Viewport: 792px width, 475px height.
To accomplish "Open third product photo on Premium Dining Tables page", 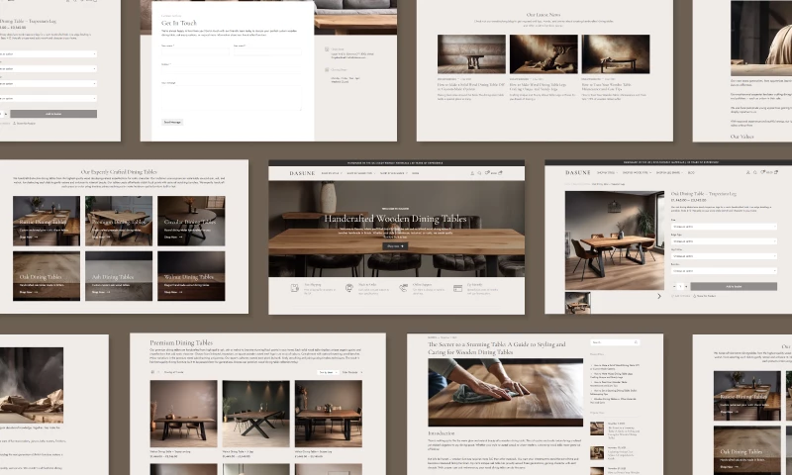I will click(x=329, y=414).
